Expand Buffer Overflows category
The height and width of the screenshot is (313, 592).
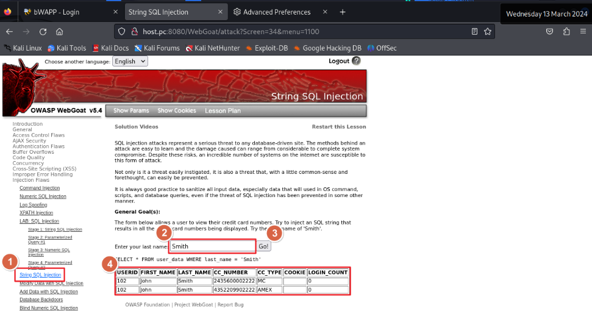click(33, 152)
